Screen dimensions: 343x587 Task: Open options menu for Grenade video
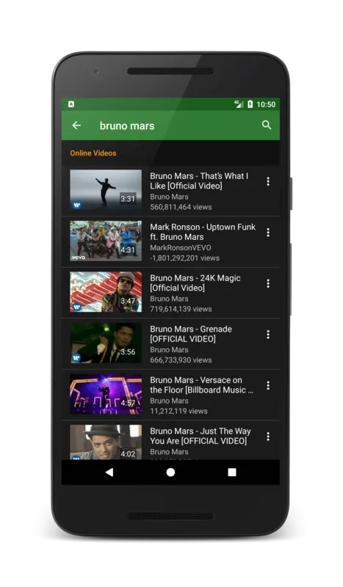pos(268,335)
